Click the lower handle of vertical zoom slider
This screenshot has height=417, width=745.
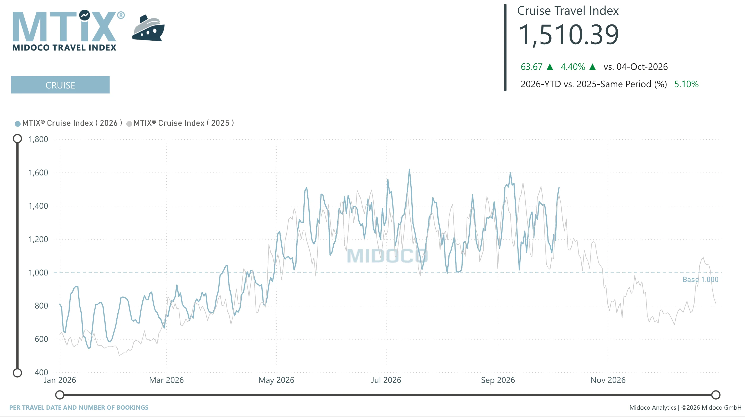17,373
